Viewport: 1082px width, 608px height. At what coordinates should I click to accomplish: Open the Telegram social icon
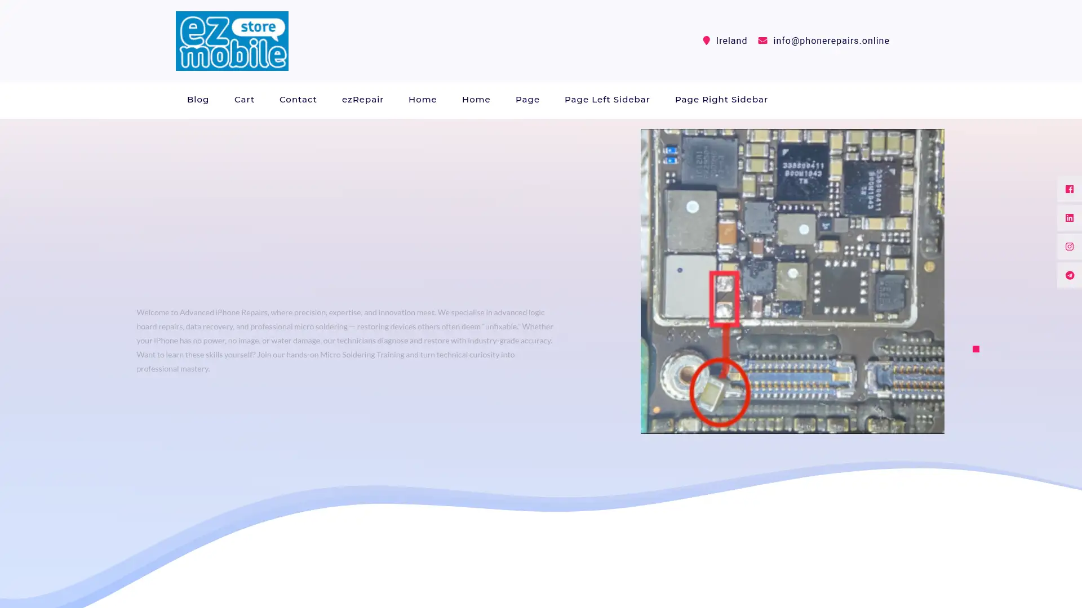click(1068, 275)
